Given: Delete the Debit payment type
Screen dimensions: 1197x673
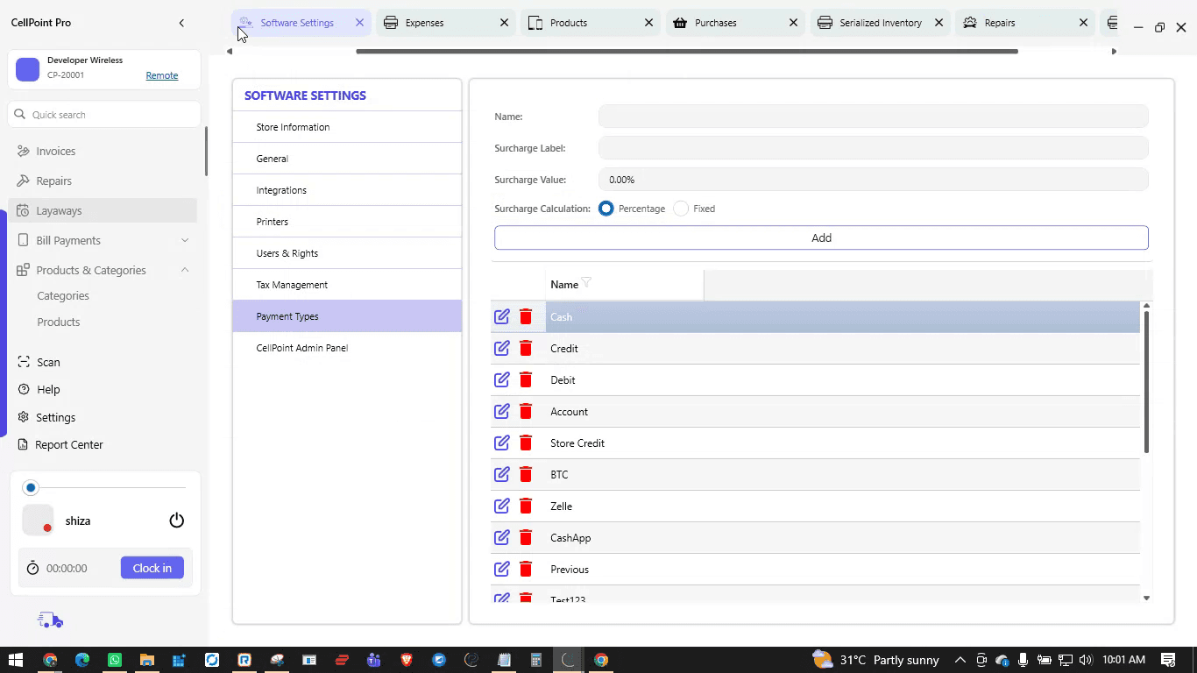Looking at the screenshot, I should click(x=526, y=379).
